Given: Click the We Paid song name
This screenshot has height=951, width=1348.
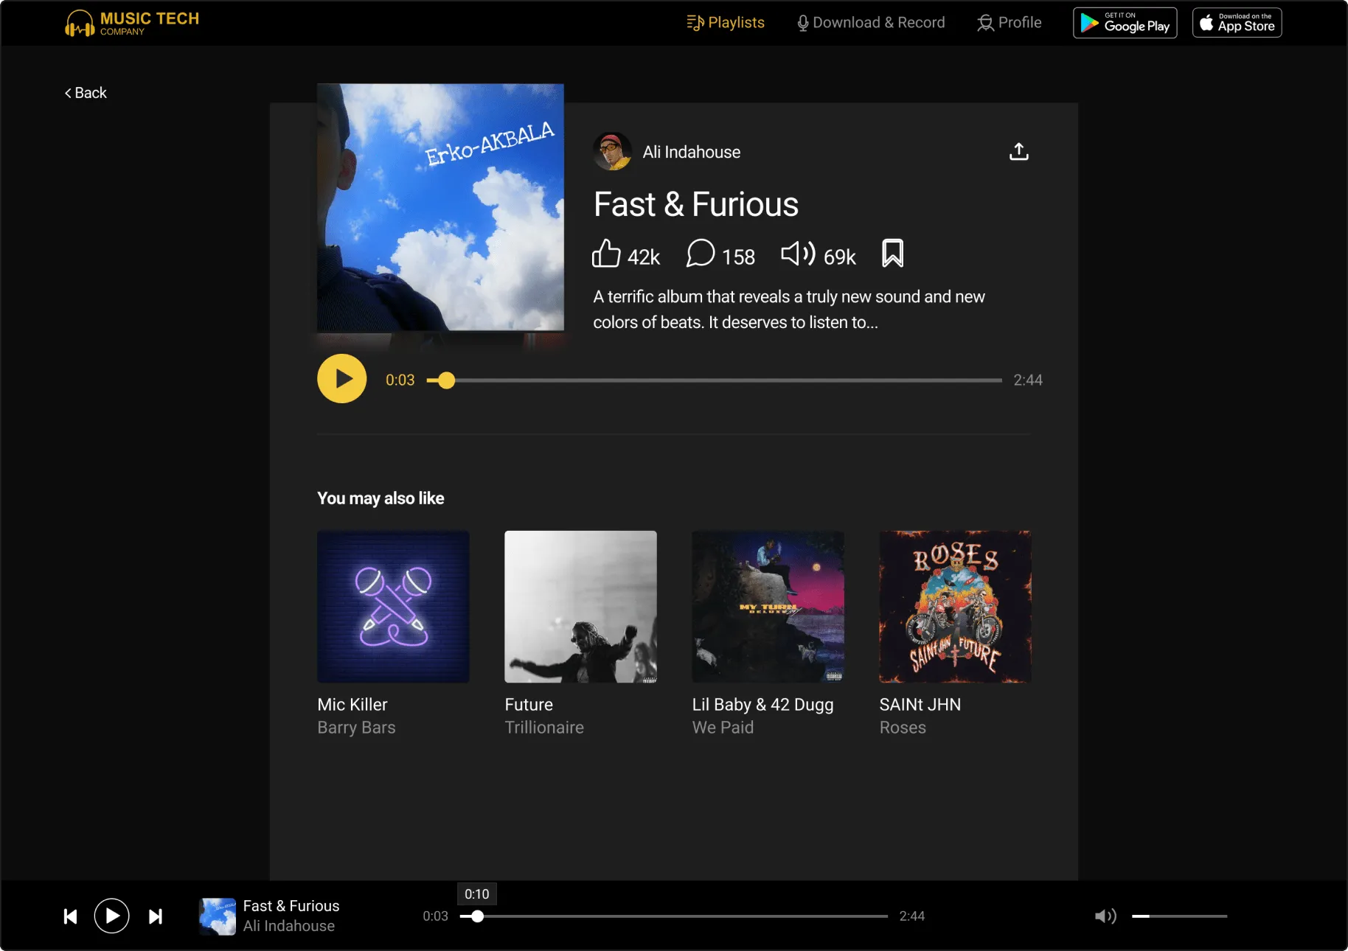Looking at the screenshot, I should click(723, 728).
